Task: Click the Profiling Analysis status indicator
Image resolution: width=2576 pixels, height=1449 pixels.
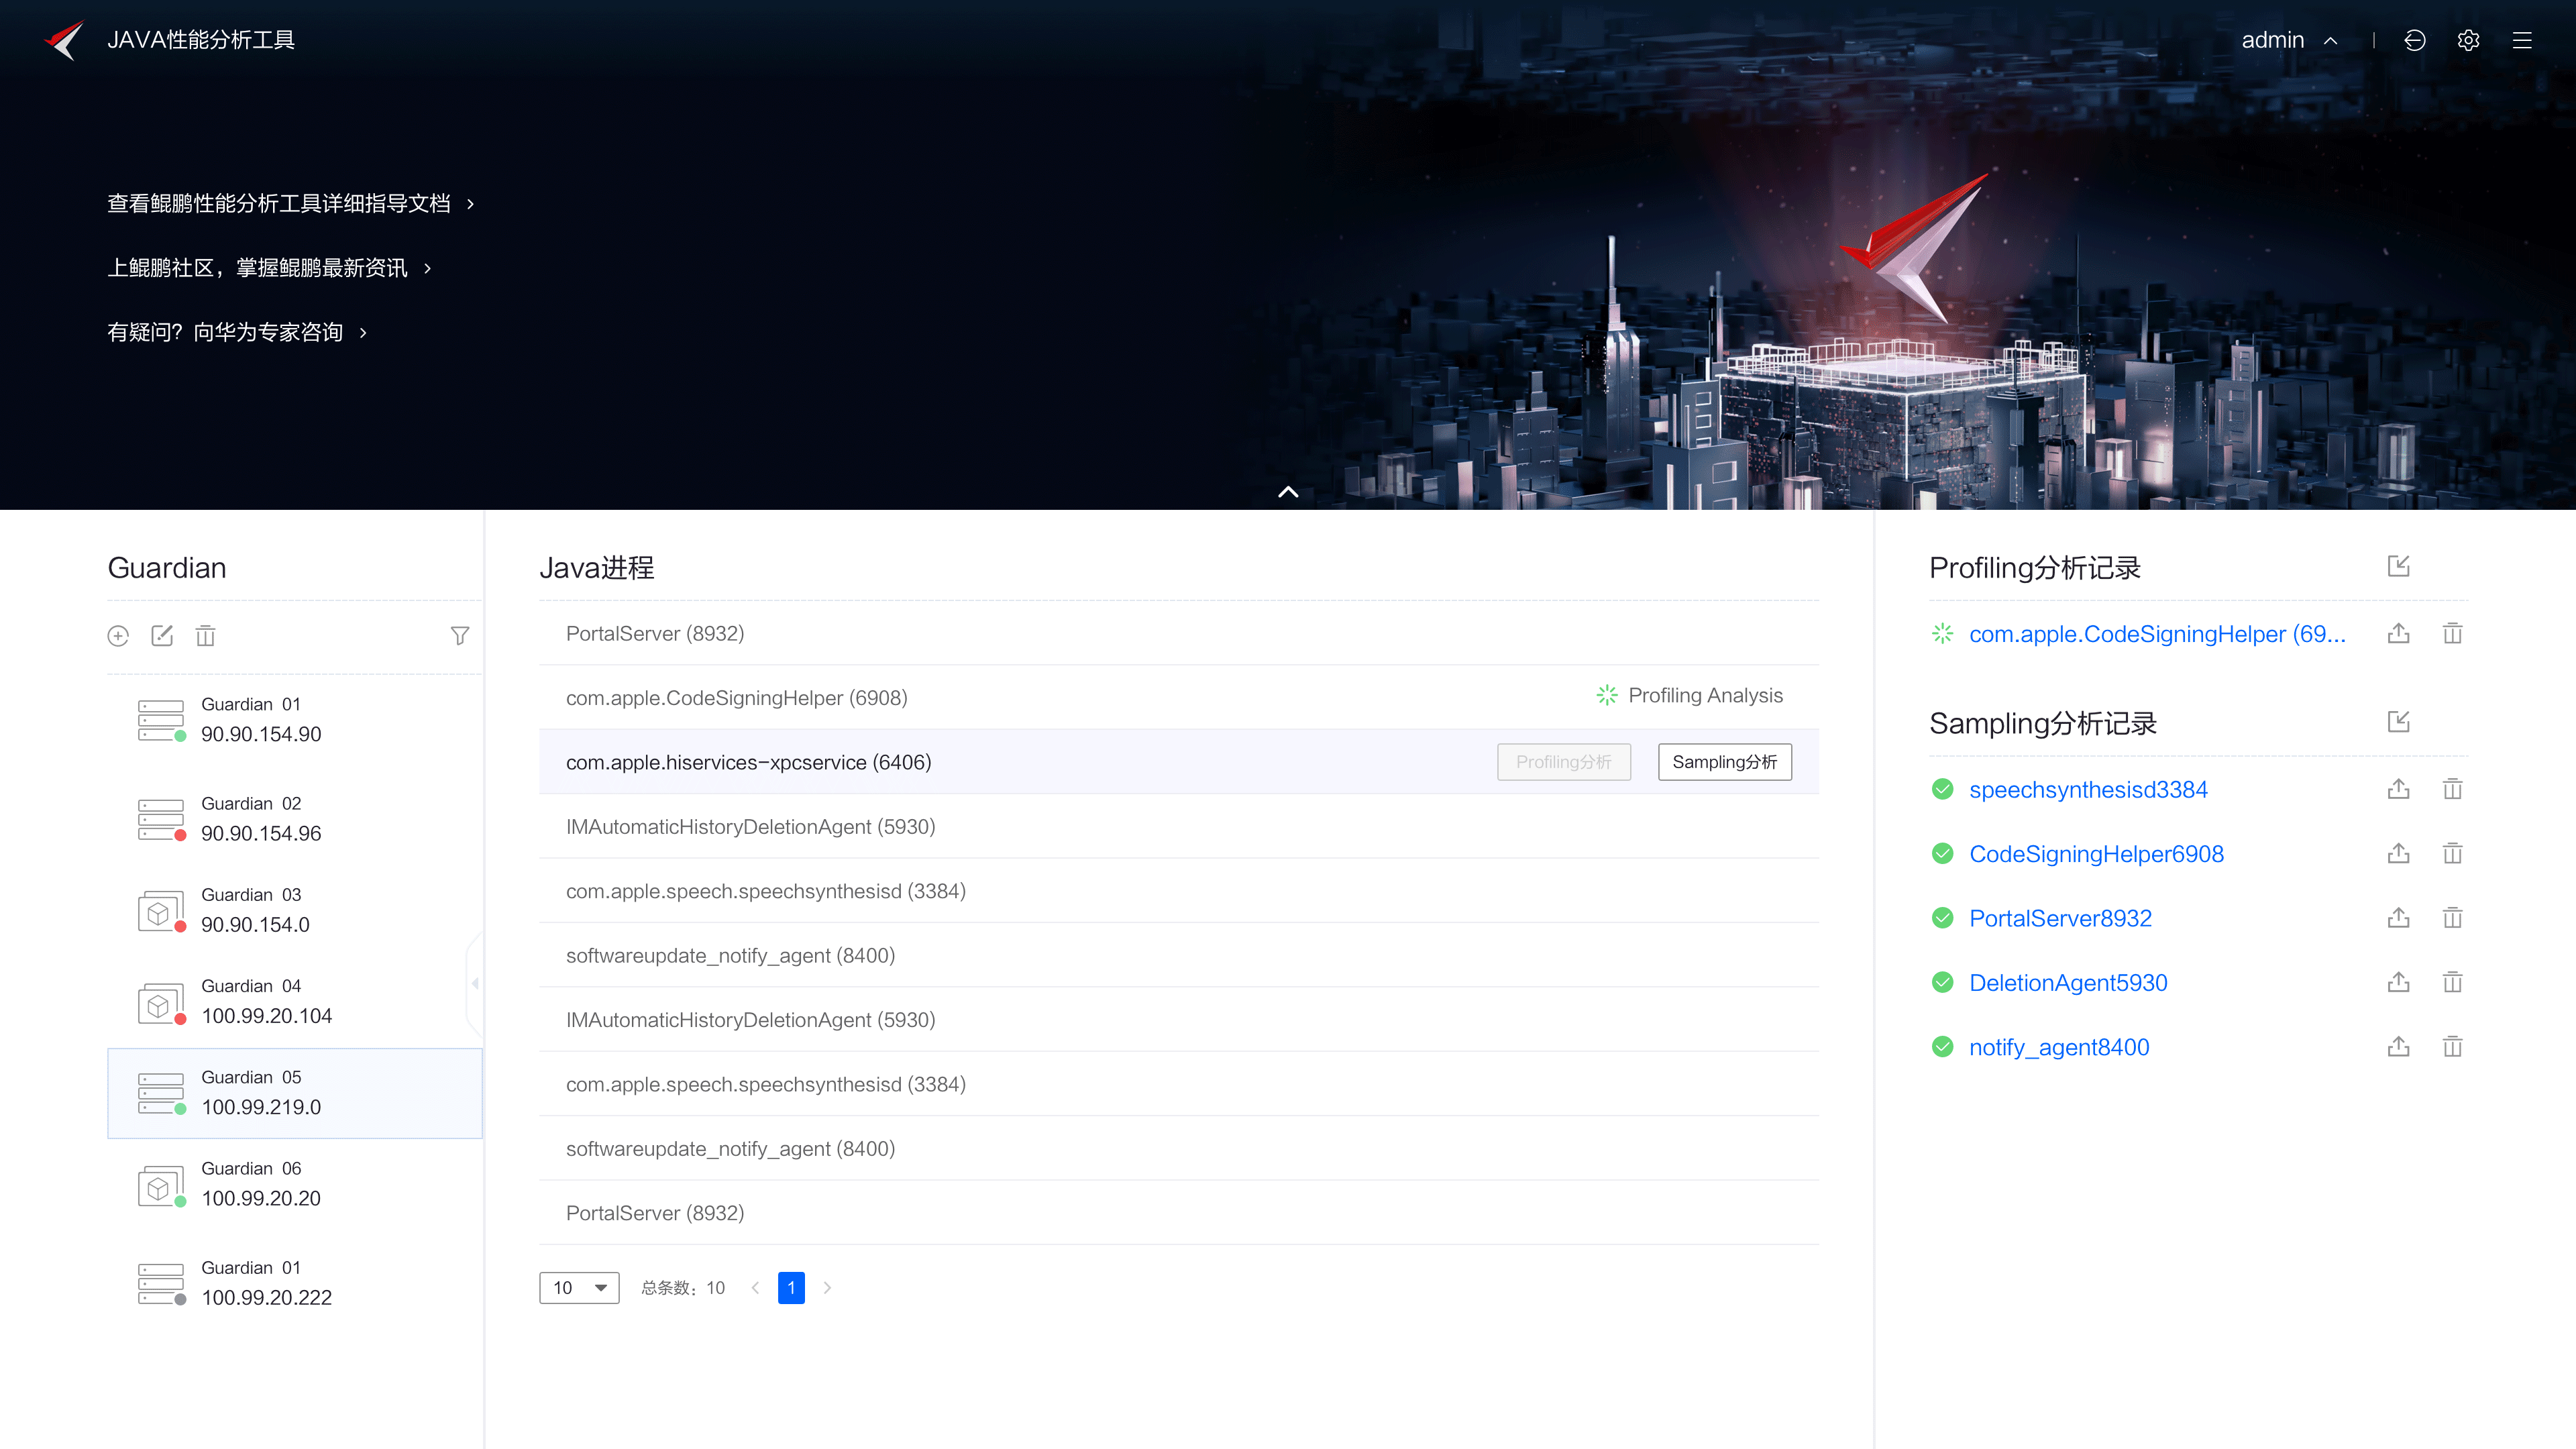Action: click(x=1690, y=696)
